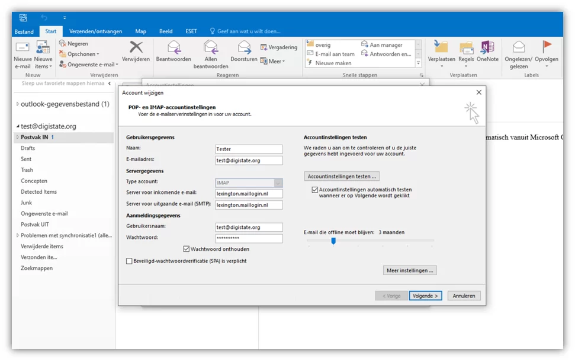Viewport: 575px width, 361px height.
Task: Switch to the Start tab
Action: (51, 31)
